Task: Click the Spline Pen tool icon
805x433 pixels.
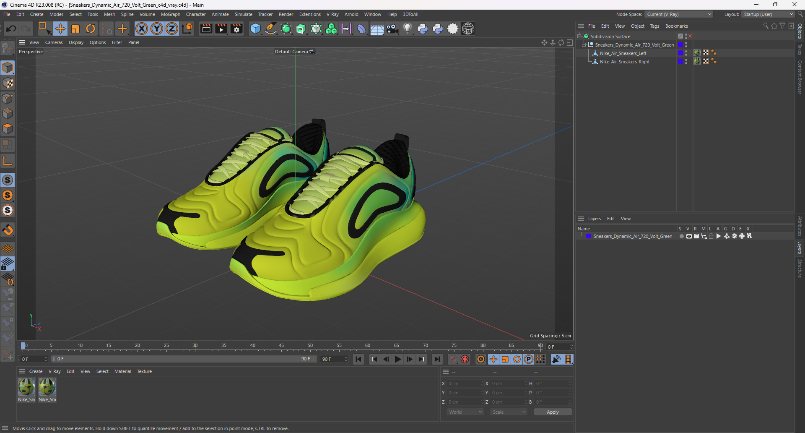Action: (x=271, y=29)
